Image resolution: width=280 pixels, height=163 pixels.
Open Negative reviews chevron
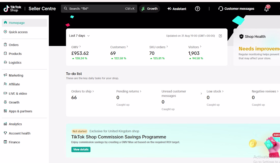[278, 91]
